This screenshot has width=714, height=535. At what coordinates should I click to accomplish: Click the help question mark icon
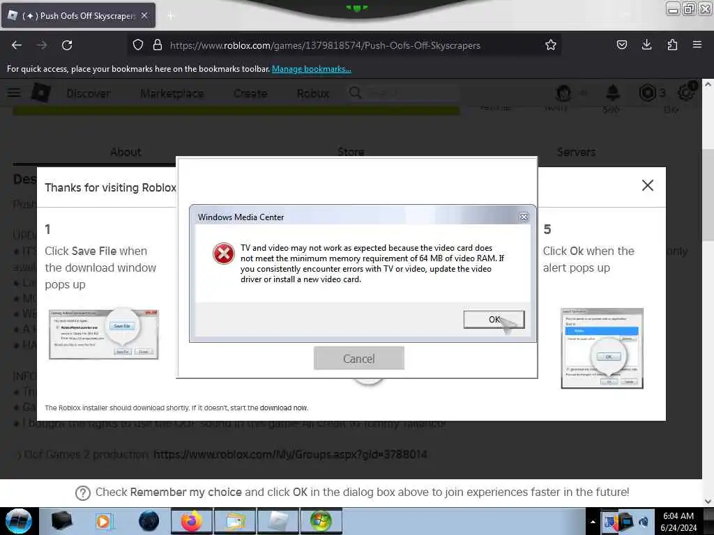[x=83, y=493]
